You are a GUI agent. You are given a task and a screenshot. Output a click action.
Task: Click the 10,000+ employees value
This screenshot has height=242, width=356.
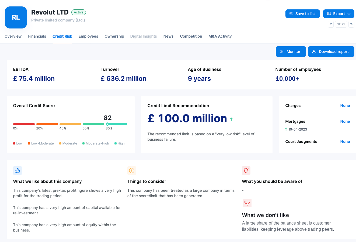click(x=287, y=79)
